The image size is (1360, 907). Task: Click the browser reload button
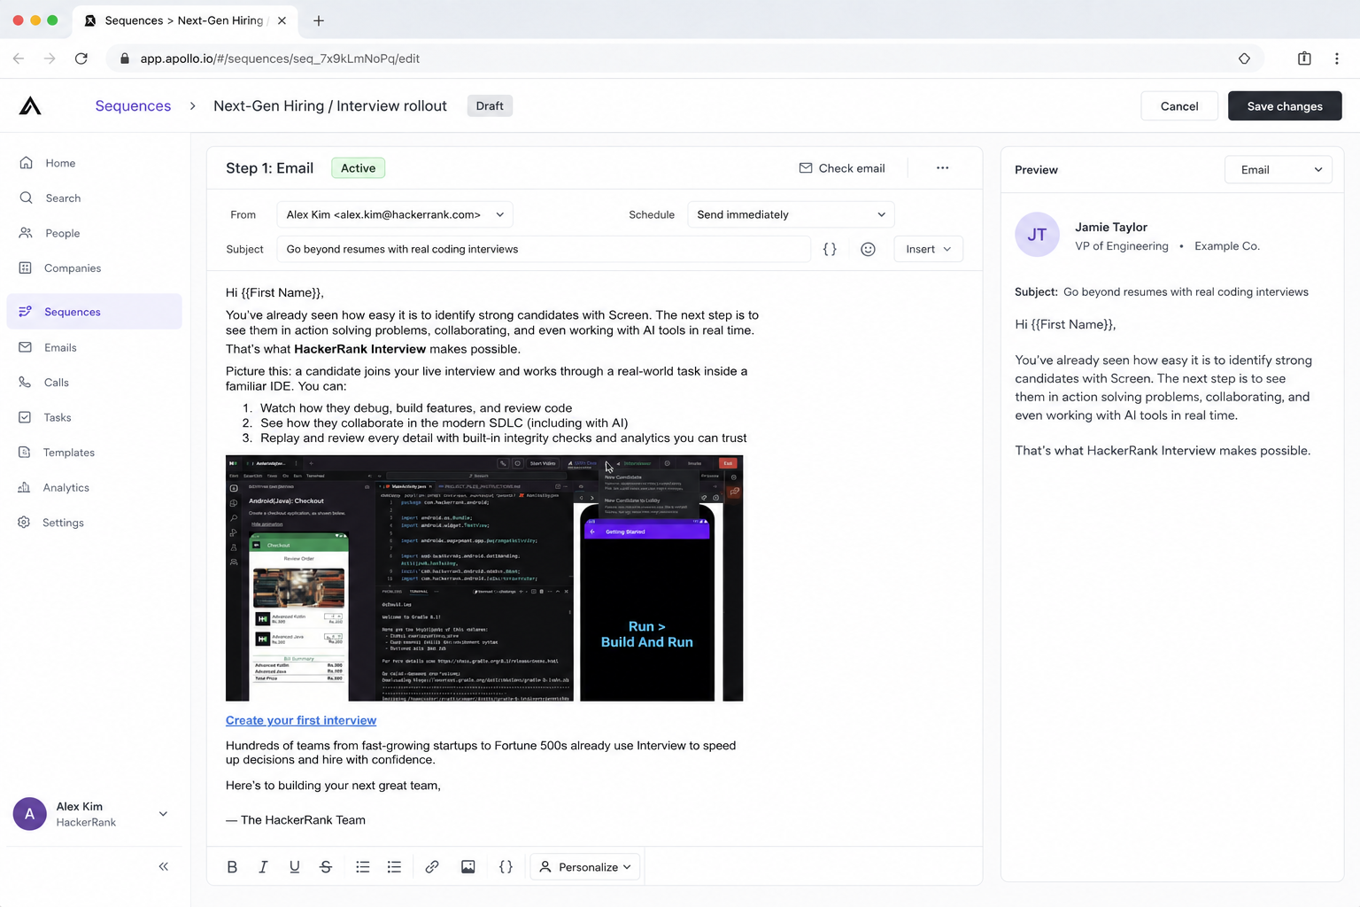coord(81,58)
